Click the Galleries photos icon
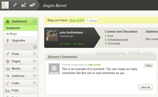Image resolution: width=158 pixels, height=97 pixels. pyautogui.click(x=8, y=76)
